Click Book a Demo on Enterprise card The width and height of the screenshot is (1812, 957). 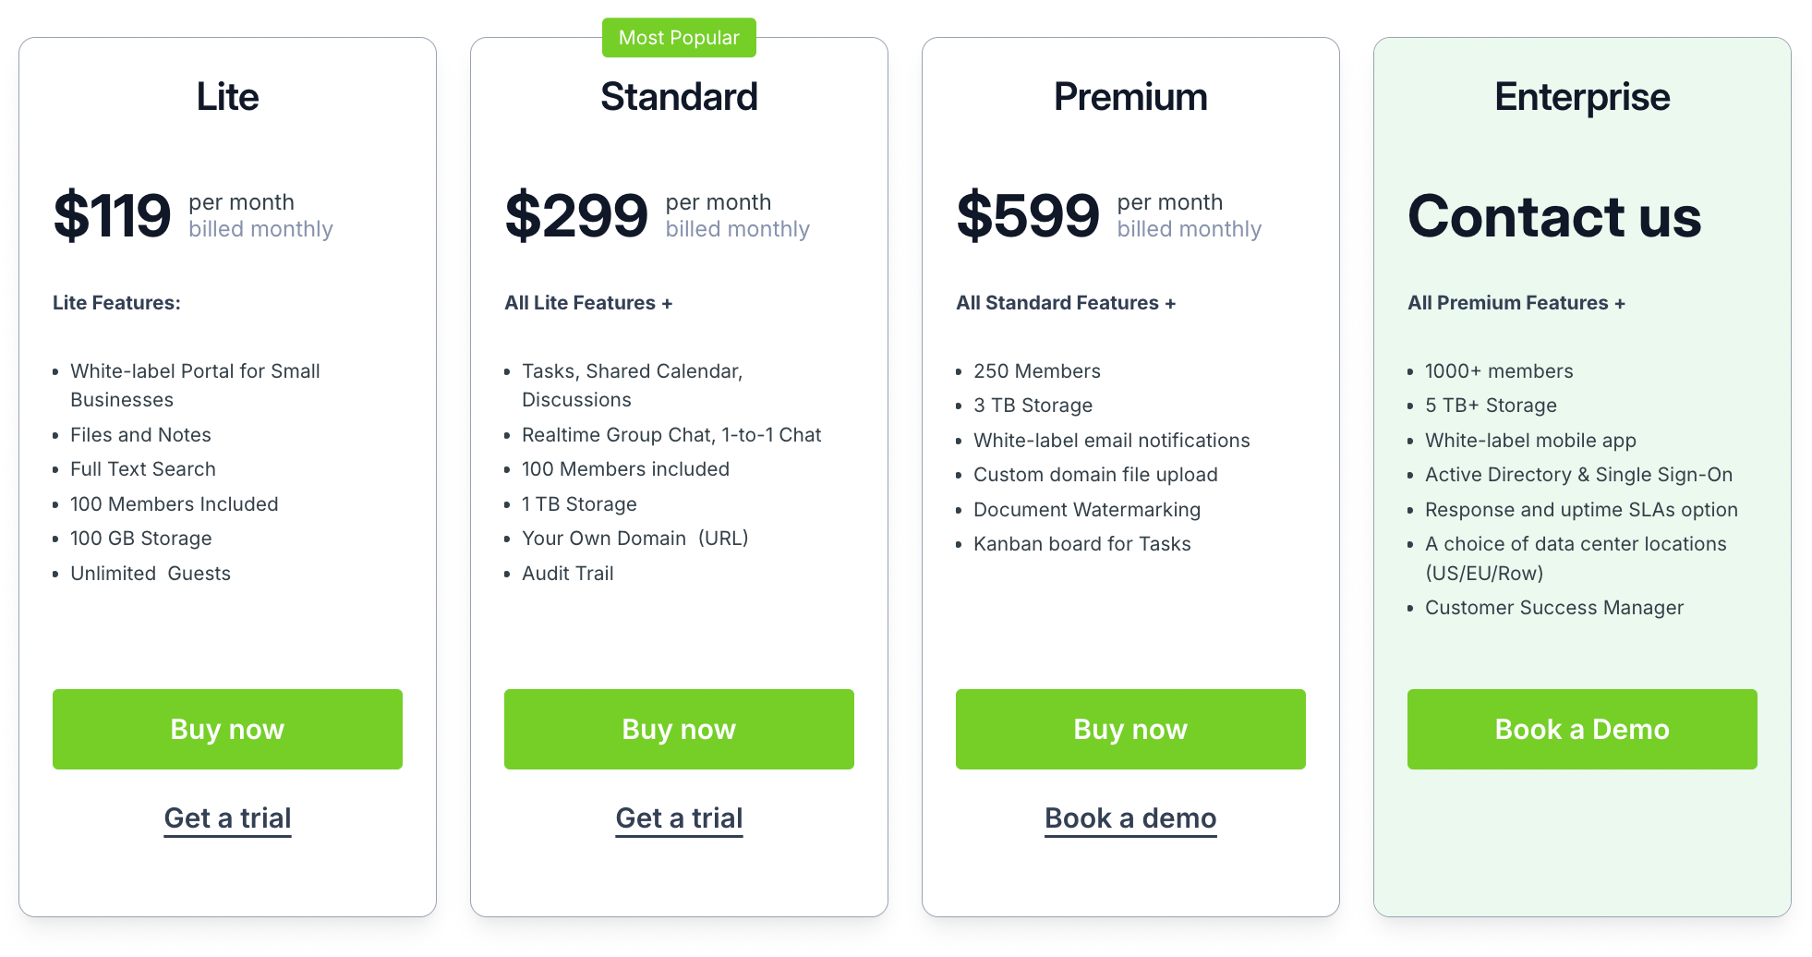[x=1581, y=729]
